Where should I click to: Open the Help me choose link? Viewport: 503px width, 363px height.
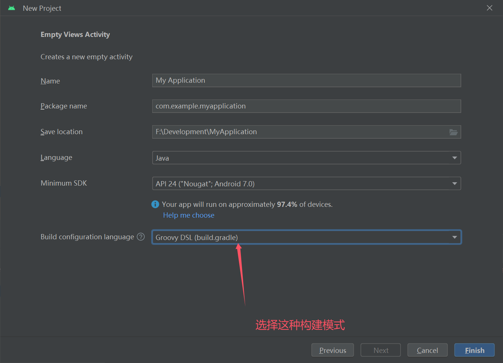(x=189, y=215)
